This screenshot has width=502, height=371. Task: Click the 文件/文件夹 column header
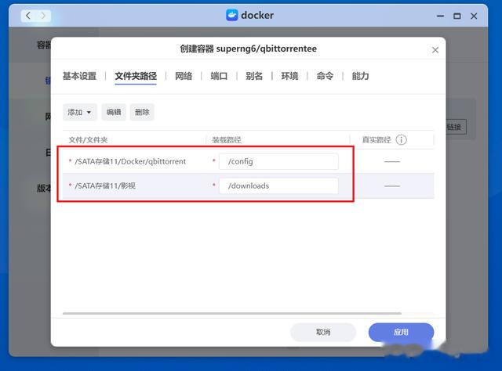pos(88,139)
